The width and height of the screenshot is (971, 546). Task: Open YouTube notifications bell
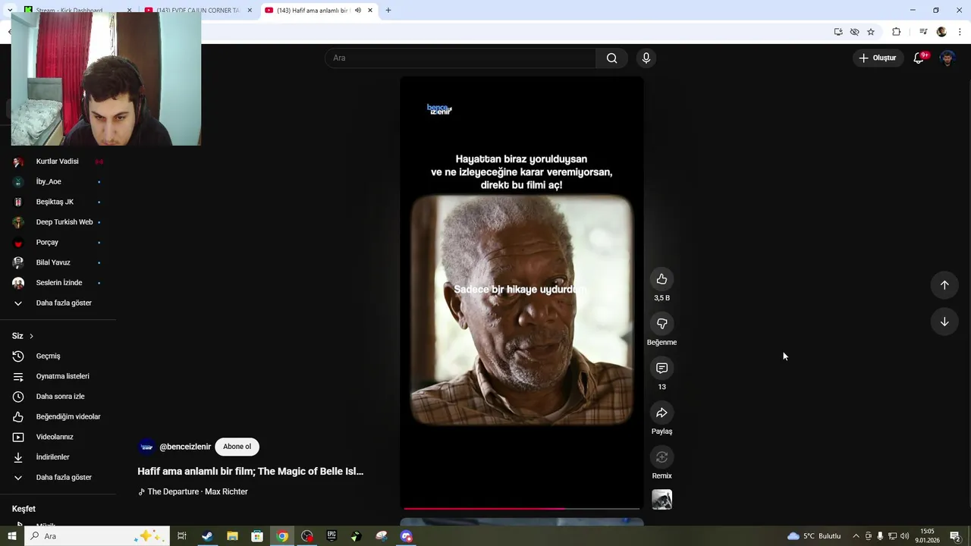(x=919, y=58)
